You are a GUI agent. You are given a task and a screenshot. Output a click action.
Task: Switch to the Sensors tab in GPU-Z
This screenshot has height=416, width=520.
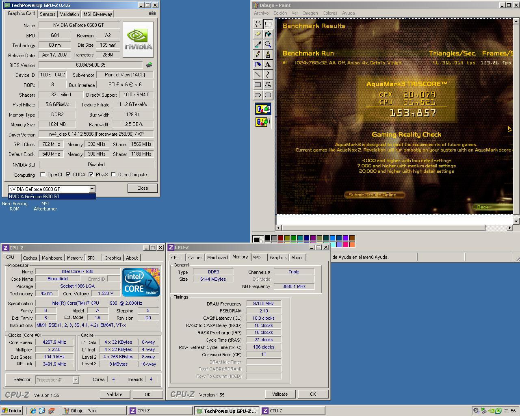48,14
